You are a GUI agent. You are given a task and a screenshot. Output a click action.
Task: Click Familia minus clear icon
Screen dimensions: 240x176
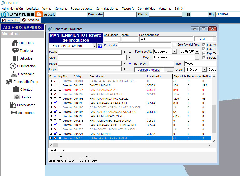coord(130,52)
